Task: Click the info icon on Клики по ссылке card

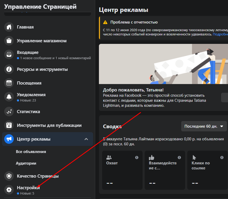Action: (x=222, y=158)
